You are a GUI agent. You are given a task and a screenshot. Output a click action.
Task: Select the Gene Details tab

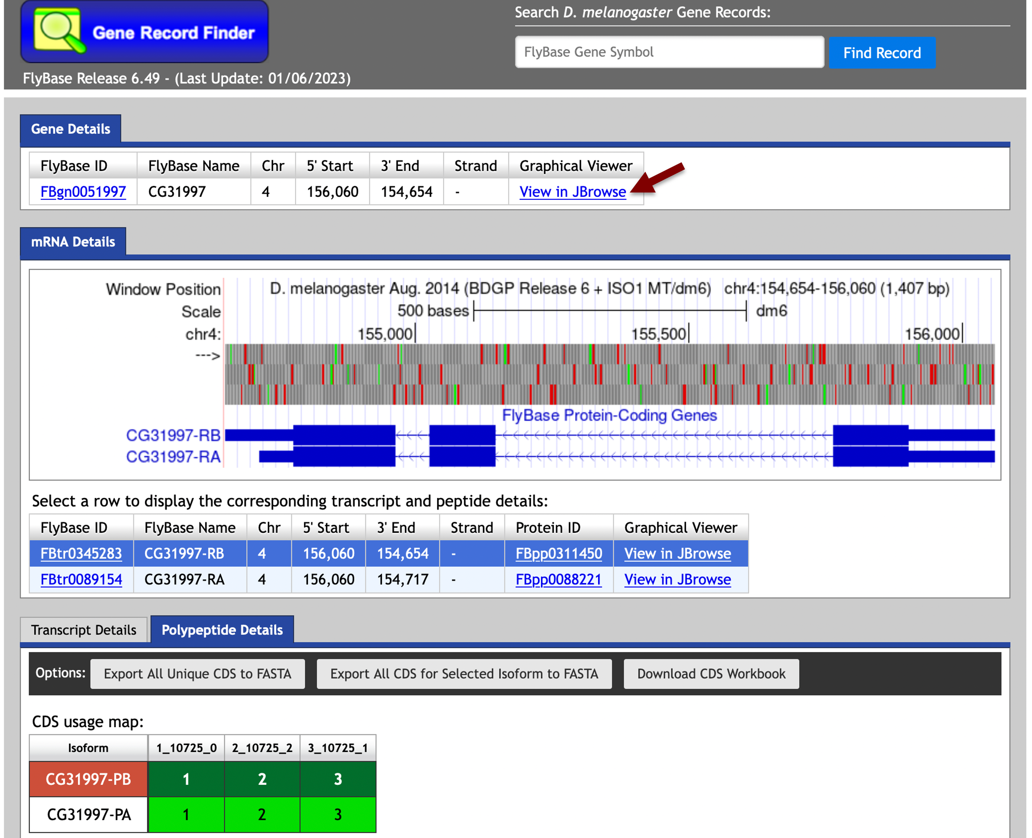71,129
